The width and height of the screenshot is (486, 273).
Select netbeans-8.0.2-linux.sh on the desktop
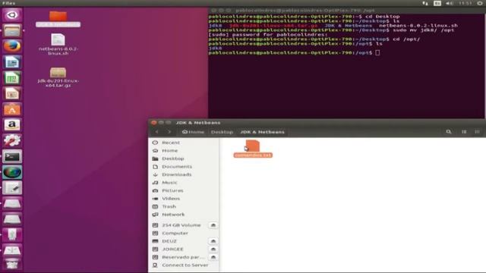coord(58,45)
